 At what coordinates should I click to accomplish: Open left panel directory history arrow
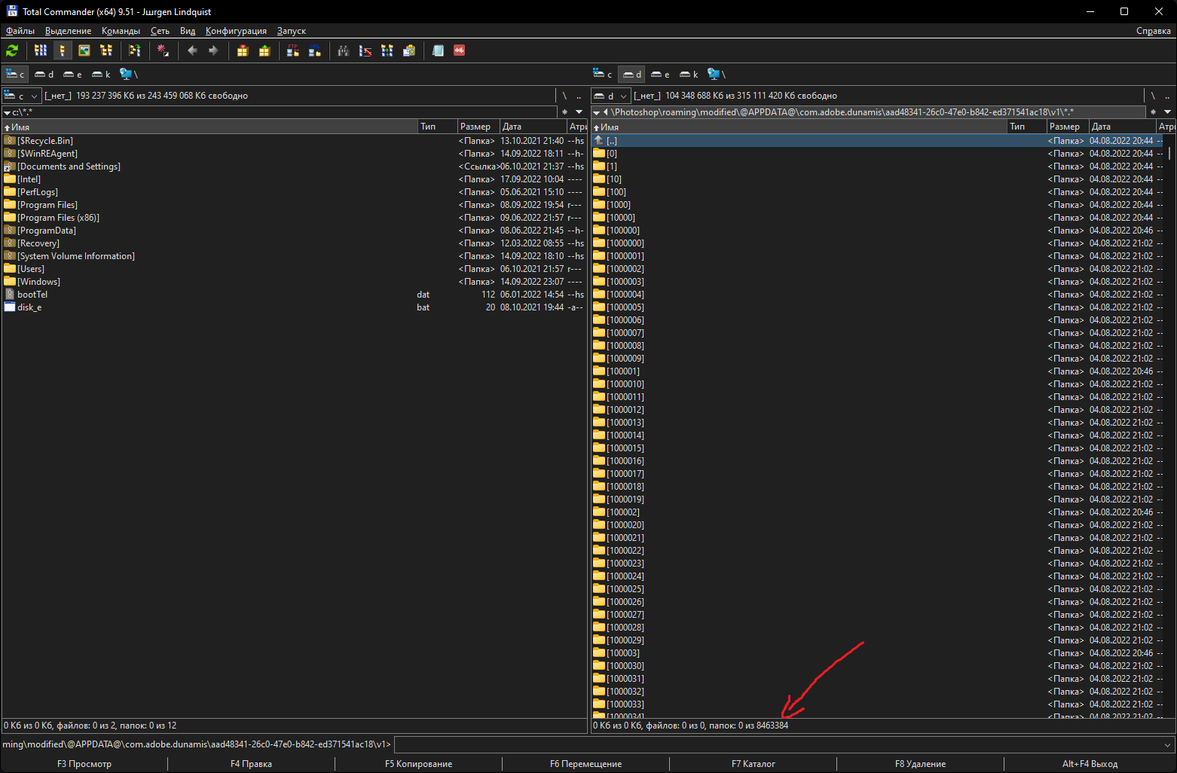(579, 112)
